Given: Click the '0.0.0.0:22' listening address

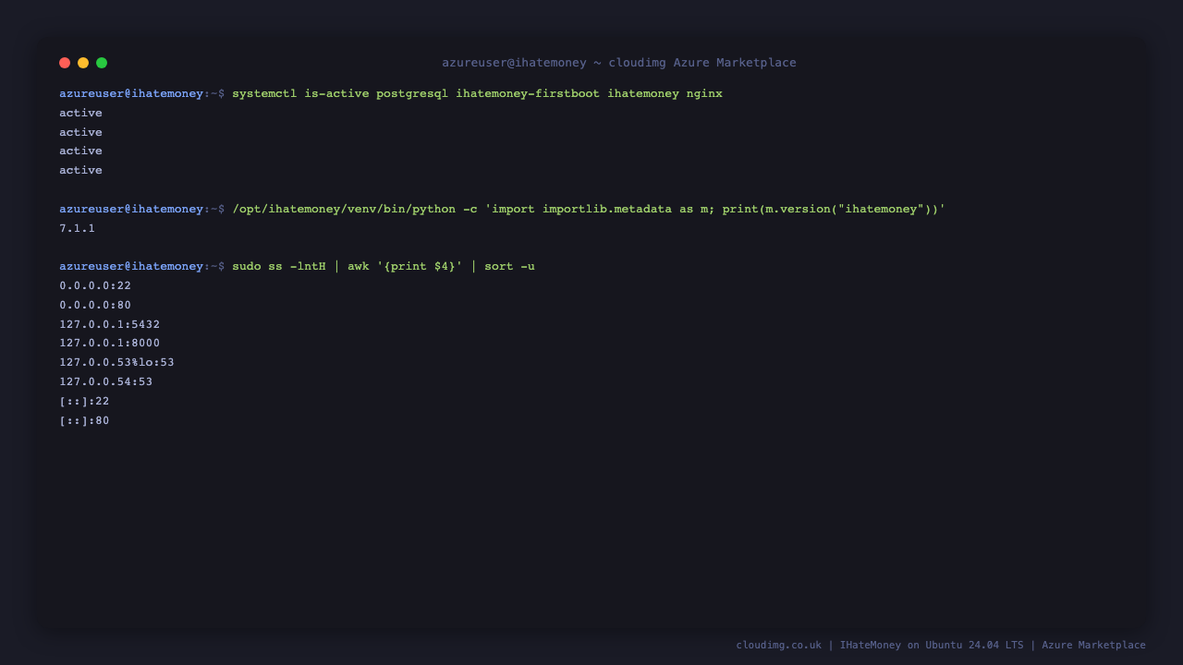Looking at the screenshot, I should click(95, 285).
